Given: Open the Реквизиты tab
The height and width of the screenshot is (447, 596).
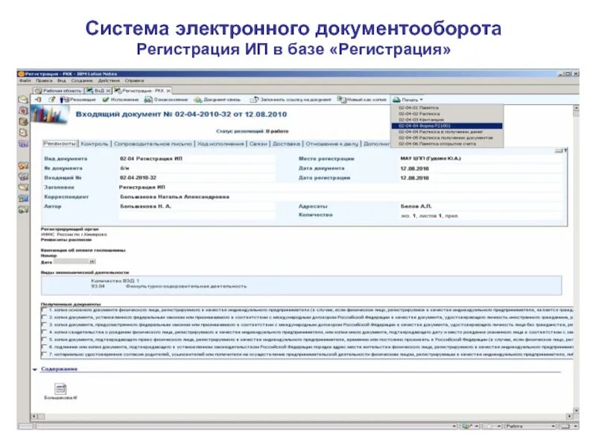Looking at the screenshot, I should click(x=60, y=144).
